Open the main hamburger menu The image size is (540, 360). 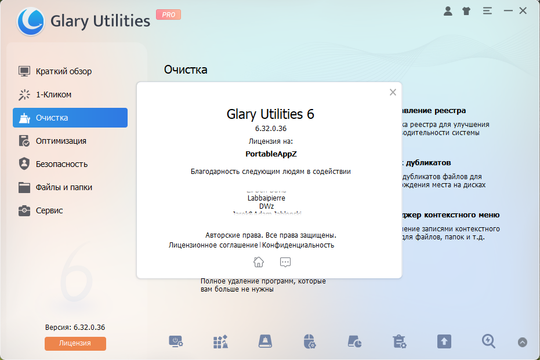[x=487, y=11]
